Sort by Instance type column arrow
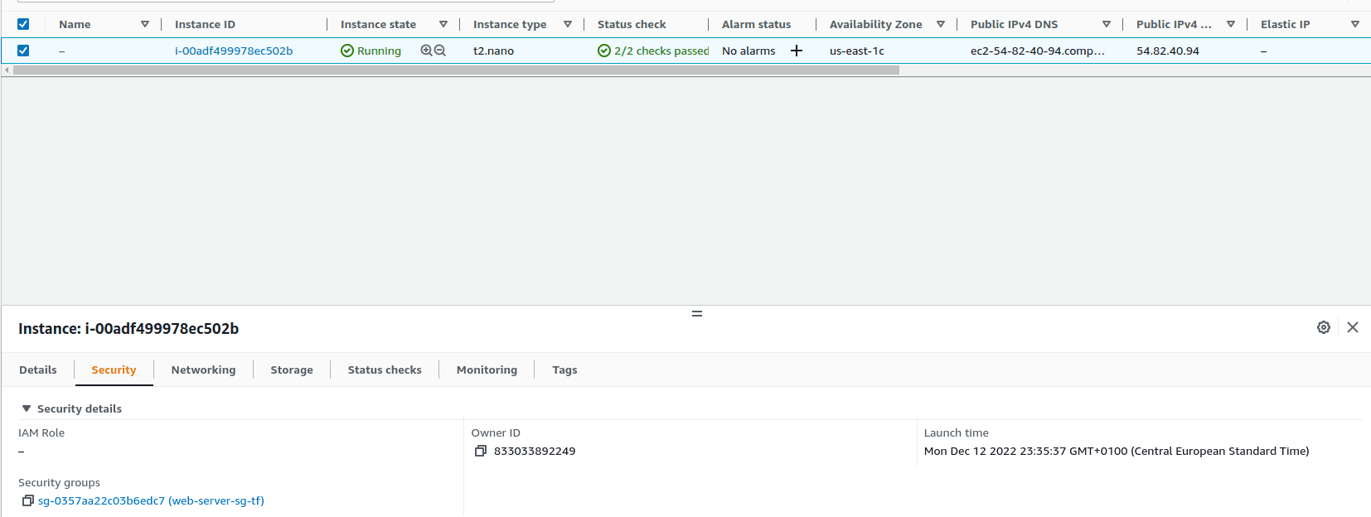The height and width of the screenshot is (517, 1371). 568,24
